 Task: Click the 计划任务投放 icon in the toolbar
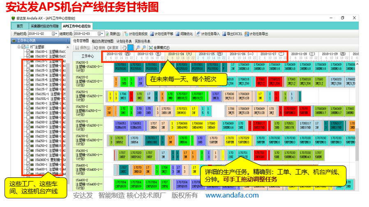tap(126, 34)
